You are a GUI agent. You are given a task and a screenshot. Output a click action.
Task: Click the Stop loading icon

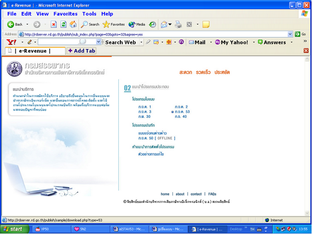point(54,24)
